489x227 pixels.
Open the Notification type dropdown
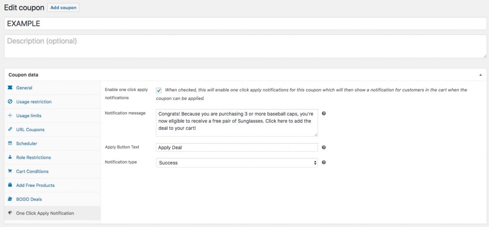(237, 163)
